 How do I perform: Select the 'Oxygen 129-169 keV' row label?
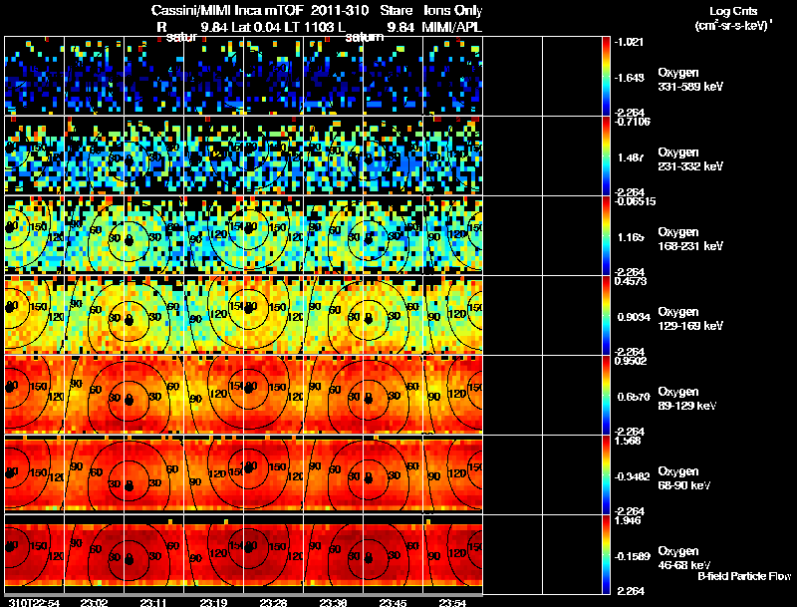coord(690,319)
